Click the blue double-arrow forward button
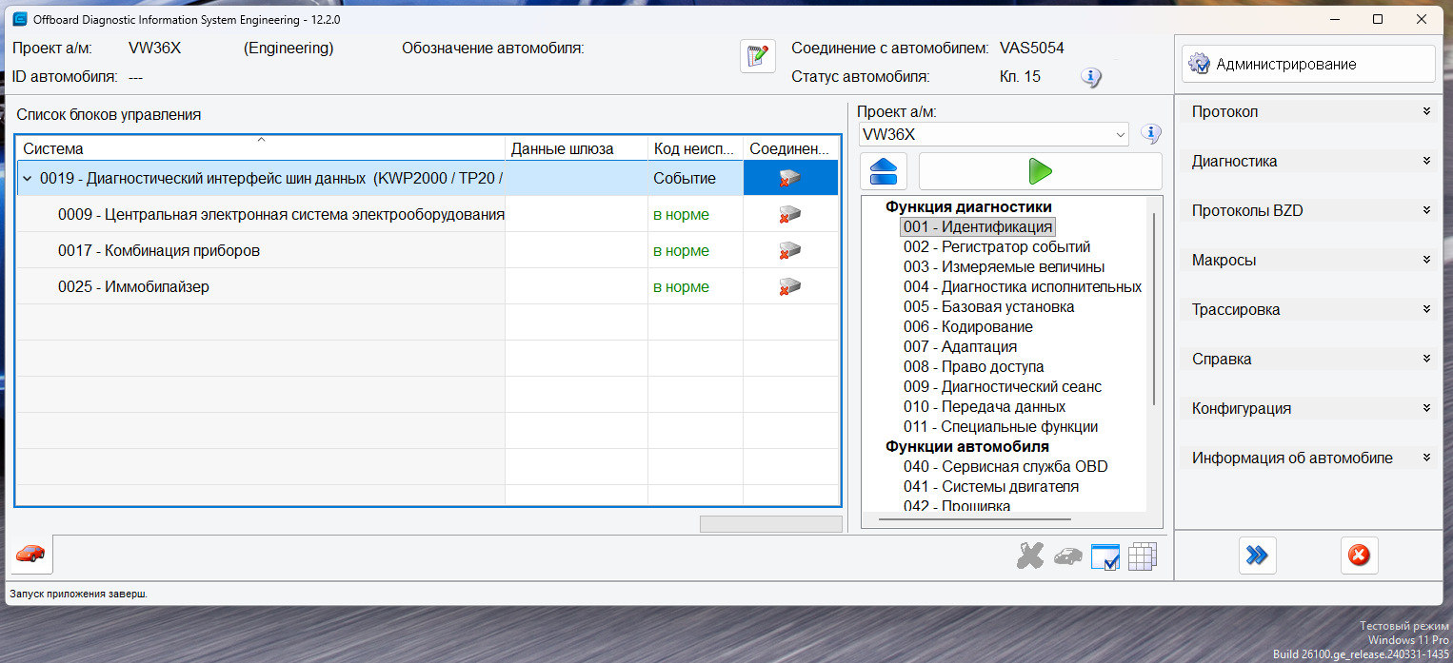Screen dimensions: 1453x663 tap(1257, 555)
